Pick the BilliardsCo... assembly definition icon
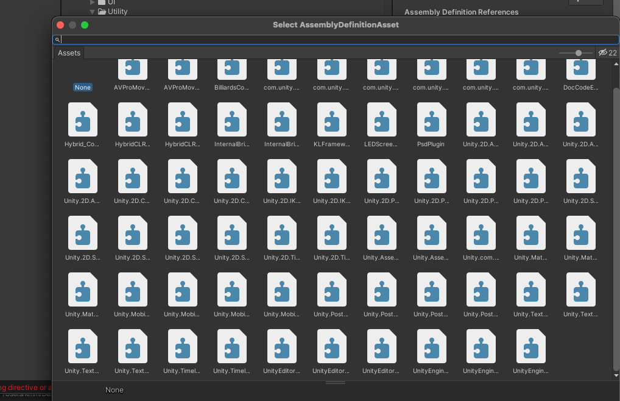 pos(231,69)
